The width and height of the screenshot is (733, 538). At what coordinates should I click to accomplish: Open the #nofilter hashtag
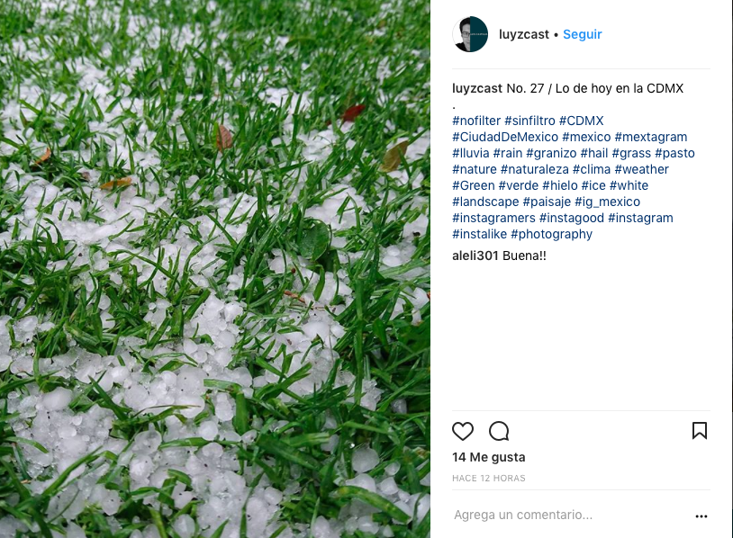coord(476,121)
